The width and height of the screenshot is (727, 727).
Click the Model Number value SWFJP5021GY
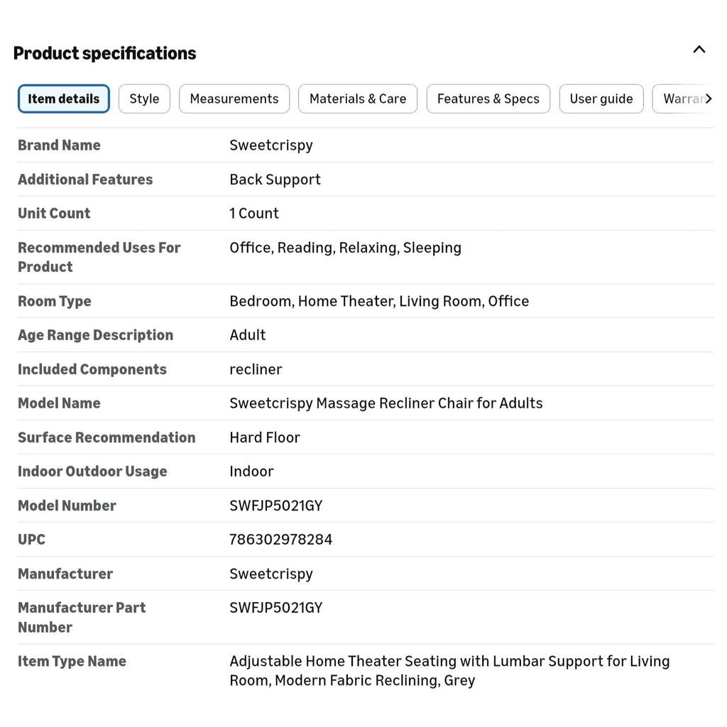click(x=276, y=505)
